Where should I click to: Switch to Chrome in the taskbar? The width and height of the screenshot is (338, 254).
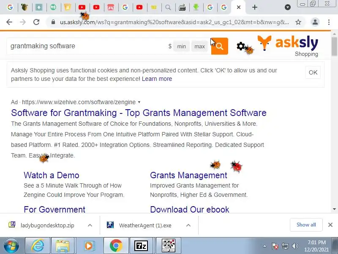click(x=116, y=246)
